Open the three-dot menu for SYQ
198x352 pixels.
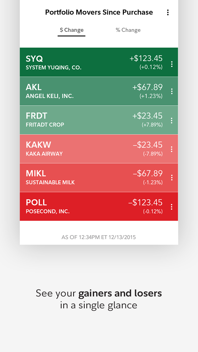pyautogui.click(x=172, y=64)
